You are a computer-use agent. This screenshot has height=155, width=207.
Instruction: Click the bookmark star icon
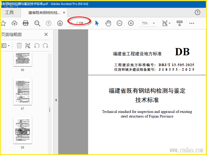(3, 23)
